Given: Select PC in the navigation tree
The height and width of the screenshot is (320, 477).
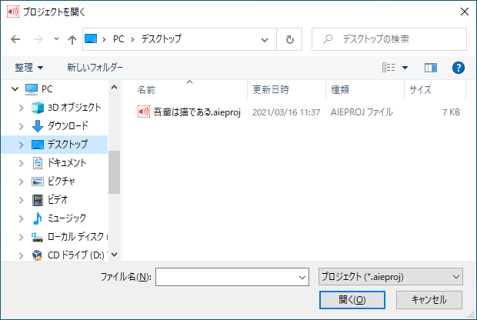Looking at the screenshot, I should (47, 89).
